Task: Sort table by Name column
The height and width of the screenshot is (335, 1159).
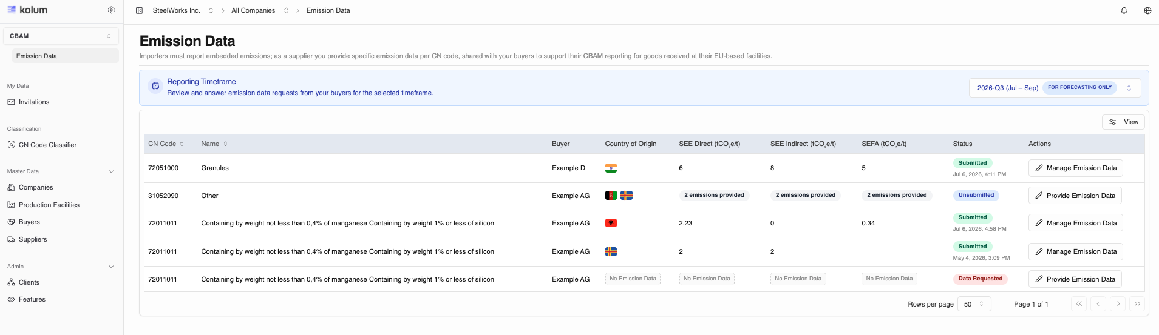Action: [x=214, y=144]
